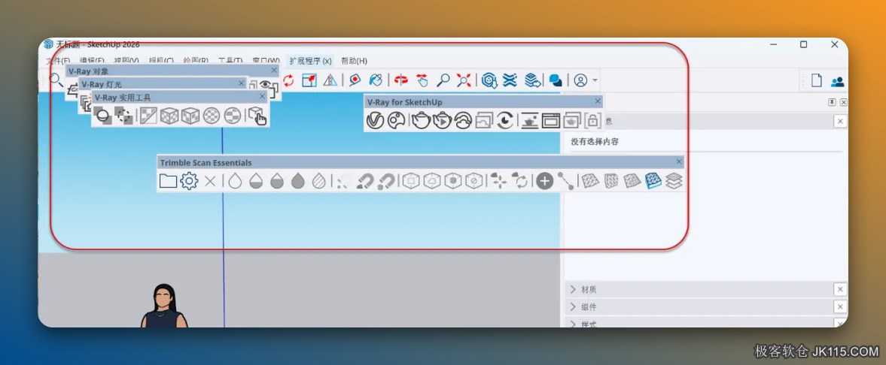Click the connected nodes line icon
Screen dimensions: 886x365
pos(565,181)
